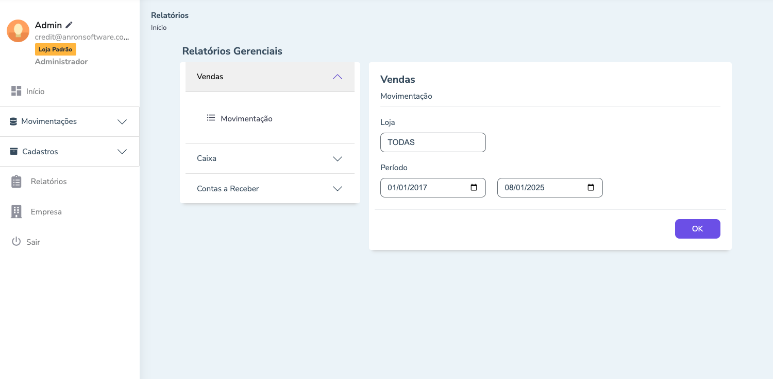Open the start date calendar picker
This screenshot has width=773, height=379.
point(474,188)
